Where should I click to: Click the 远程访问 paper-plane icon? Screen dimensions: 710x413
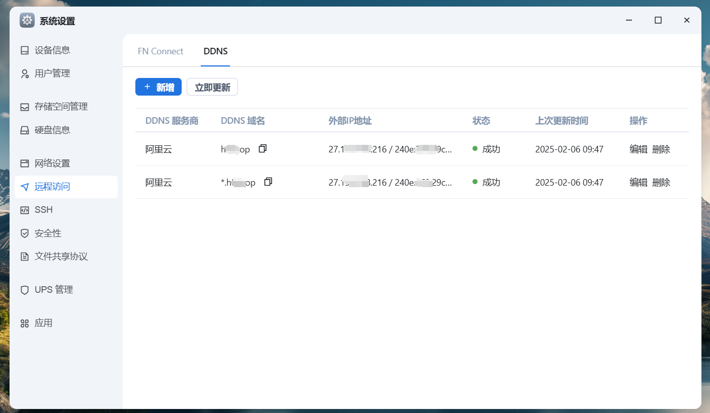click(25, 187)
